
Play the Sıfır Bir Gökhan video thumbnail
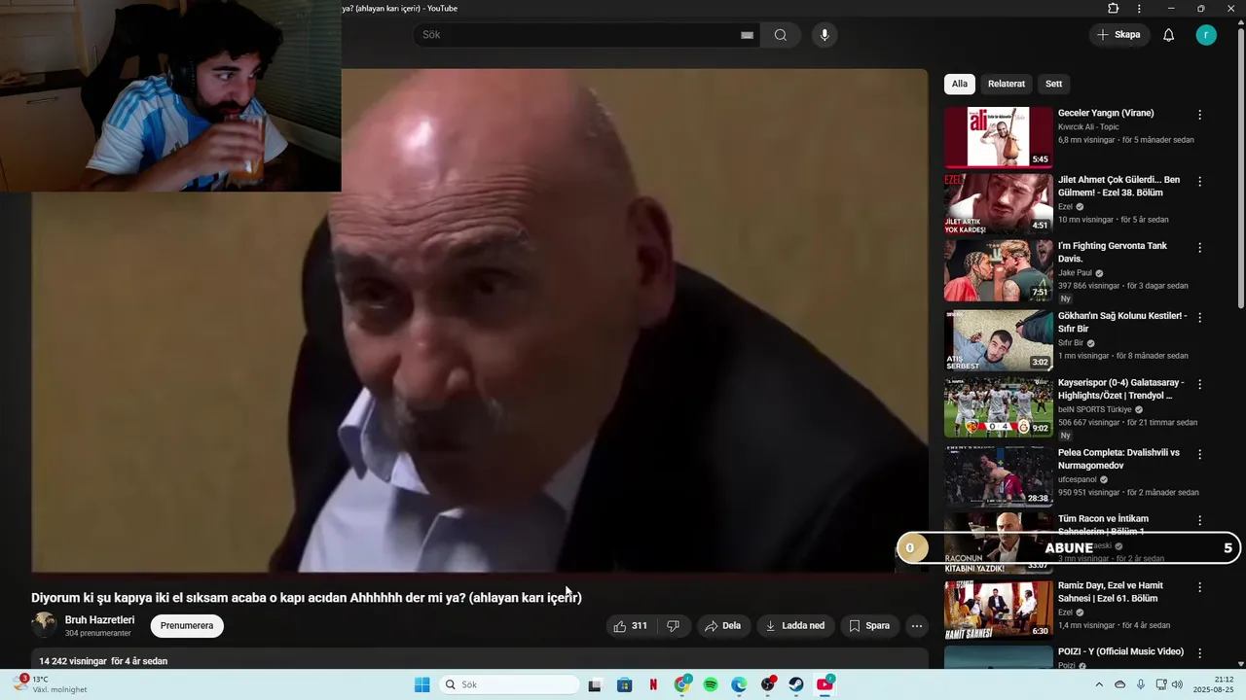[x=999, y=340]
